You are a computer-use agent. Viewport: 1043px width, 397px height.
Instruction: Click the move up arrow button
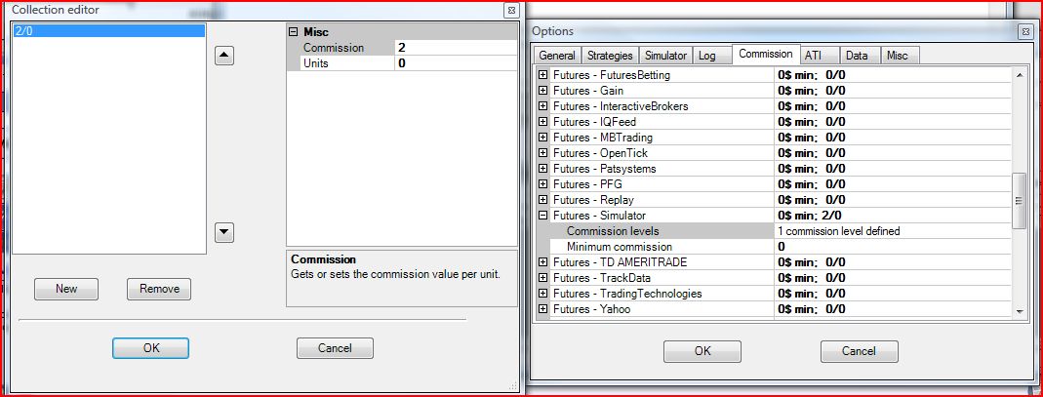(224, 56)
